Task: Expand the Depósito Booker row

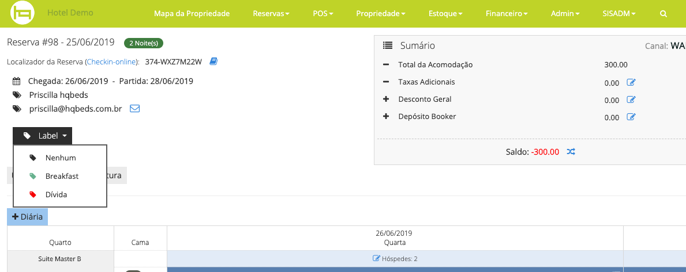Action: pyautogui.click(x=386, y=116)
